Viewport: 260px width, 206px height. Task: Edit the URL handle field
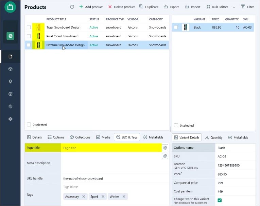(115, 179)
